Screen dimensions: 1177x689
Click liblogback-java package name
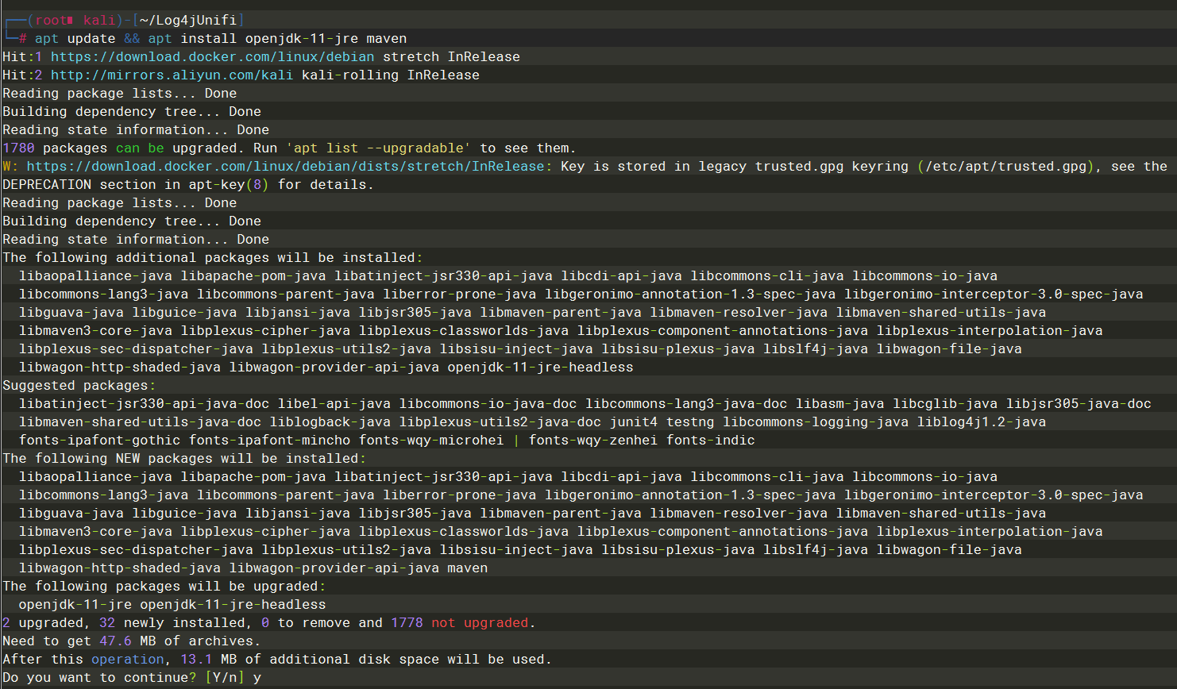[330, 421]
